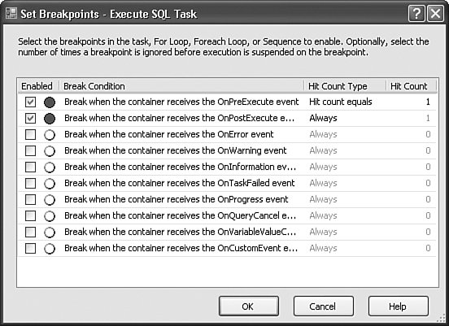Select the OnPreExecute hit count value field
This screenshot has height=326, width=449.
412,102
